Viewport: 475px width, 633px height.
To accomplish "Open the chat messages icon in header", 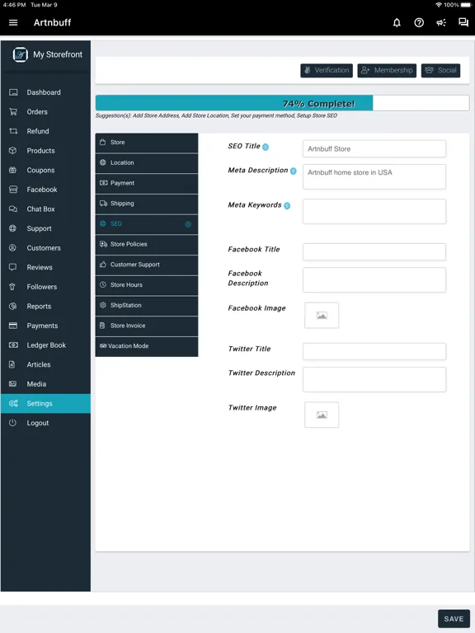I will click(463, 22).
